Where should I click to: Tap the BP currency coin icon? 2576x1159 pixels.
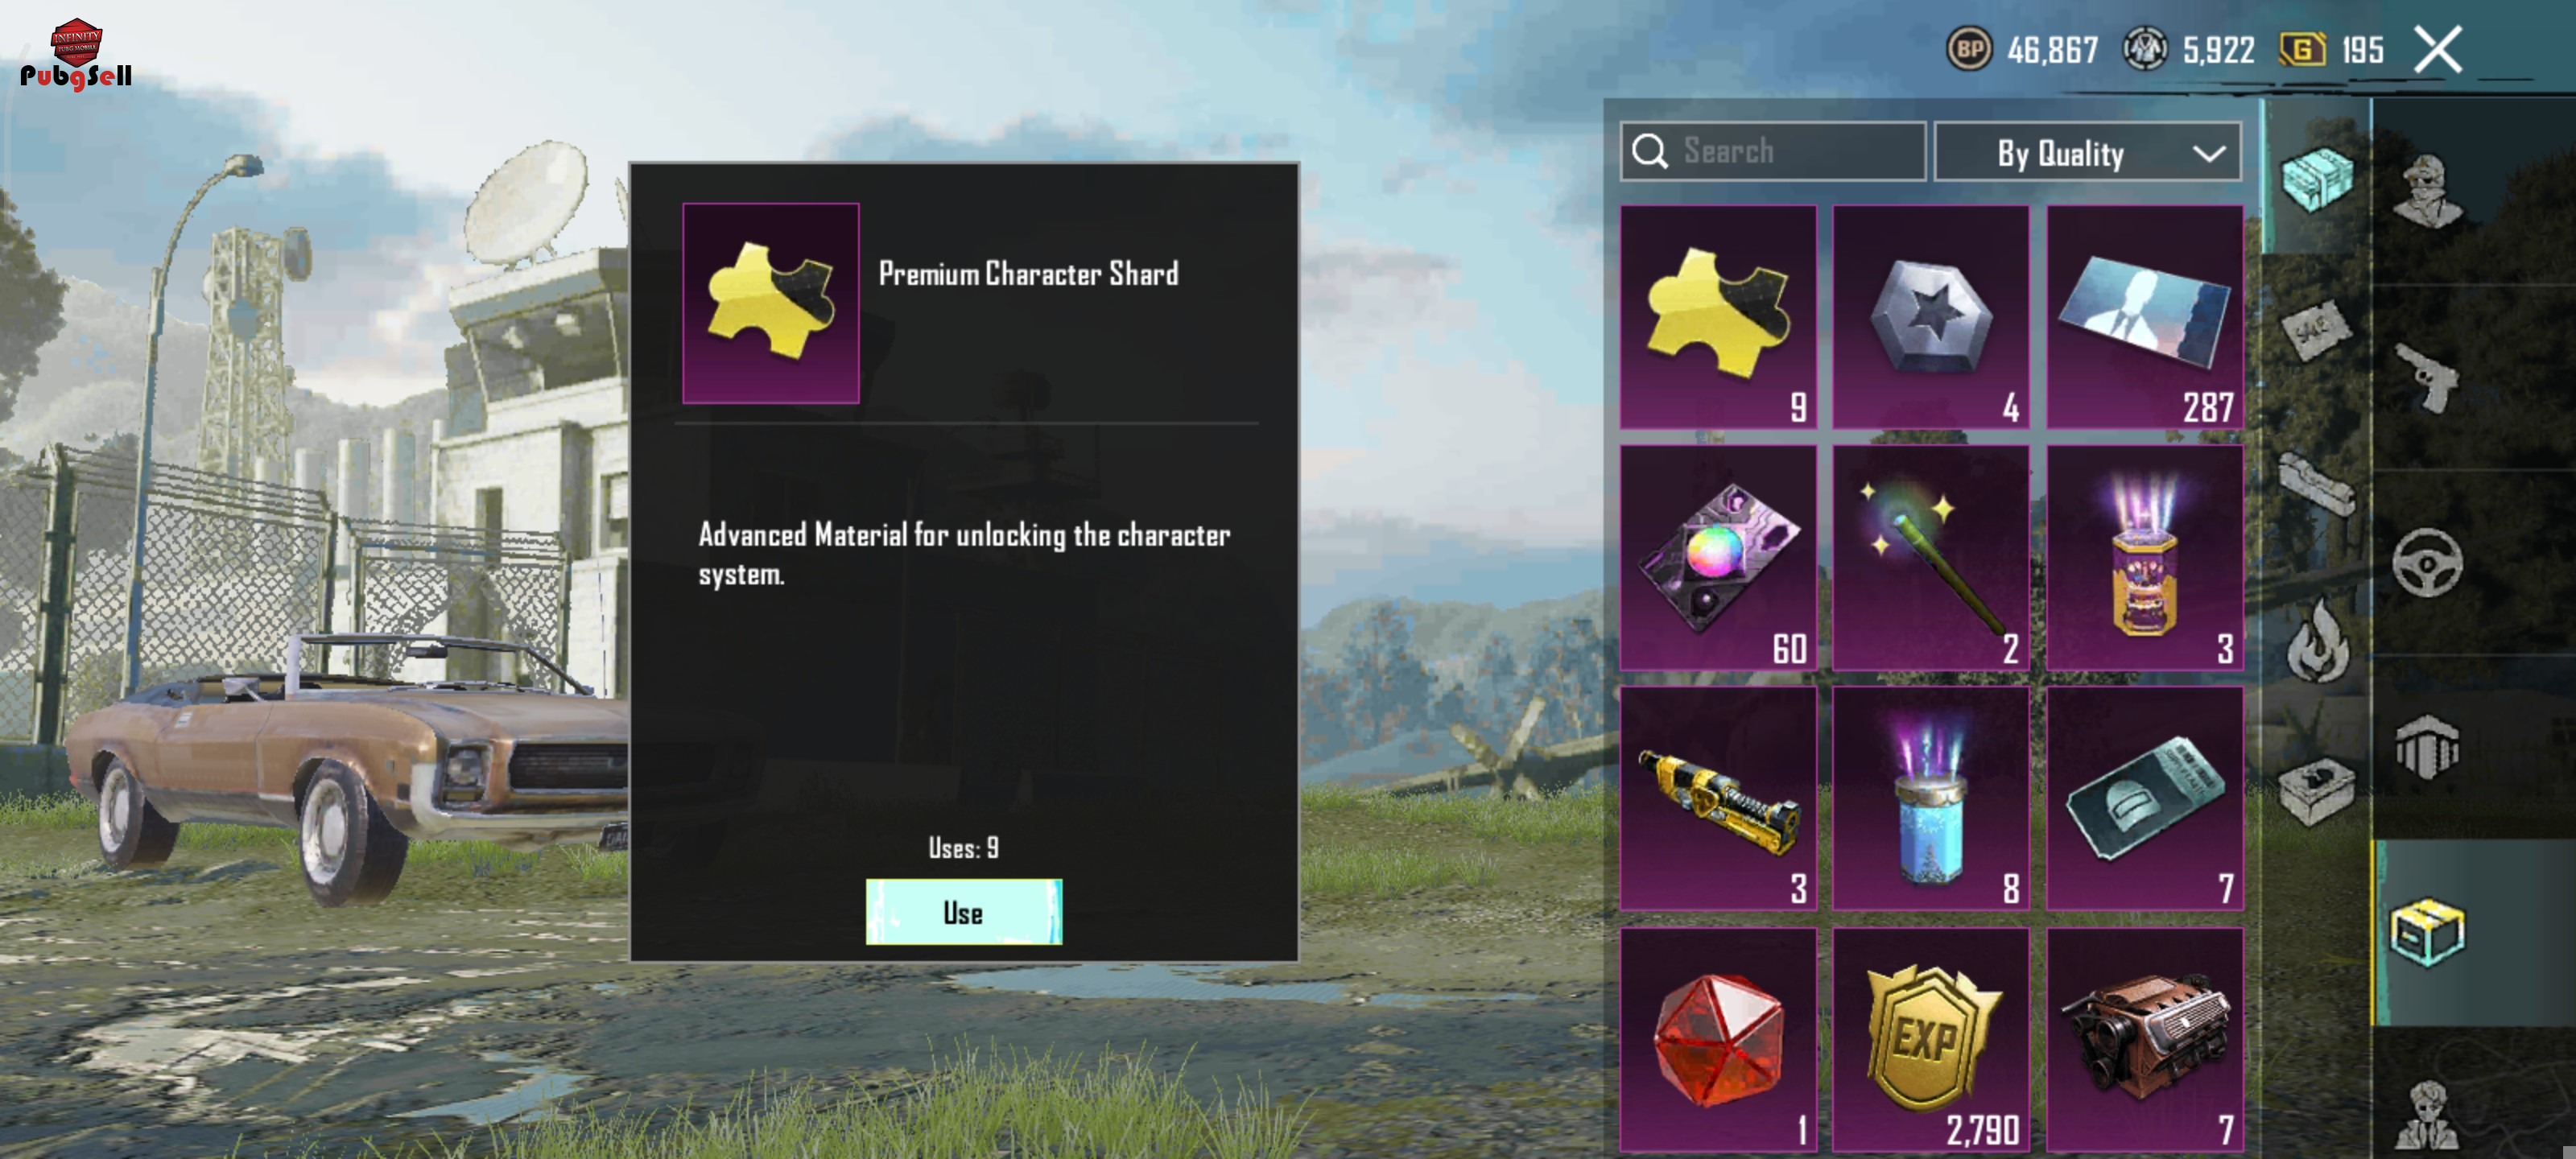tap(1969, 49)
